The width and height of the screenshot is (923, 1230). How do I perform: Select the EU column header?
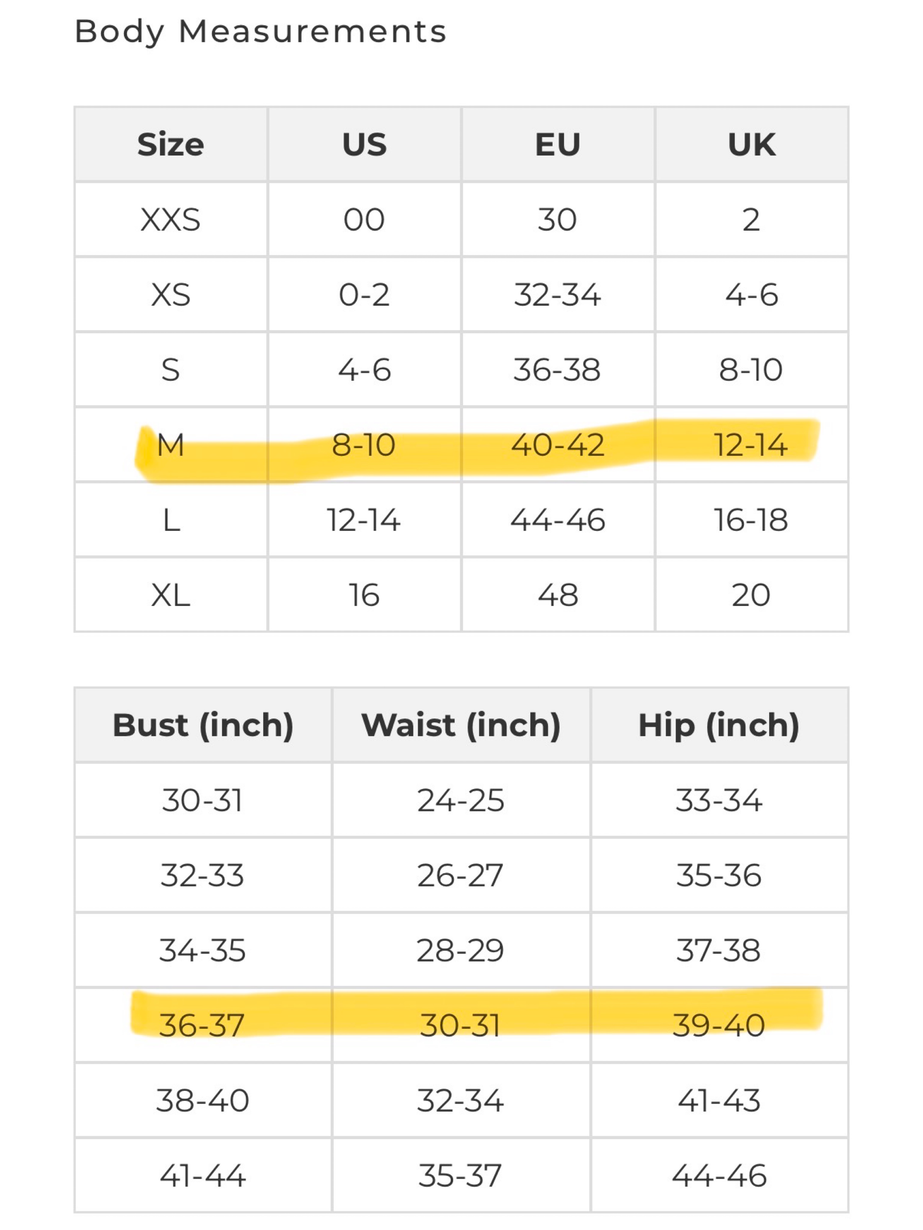558,145
